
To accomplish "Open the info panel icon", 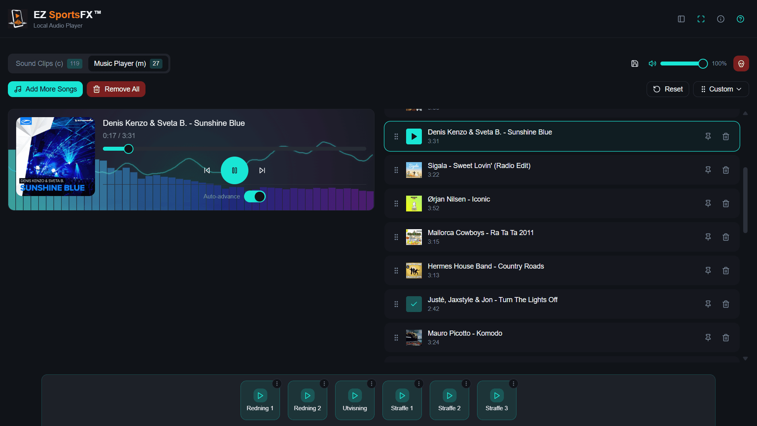I will (721, 19).
